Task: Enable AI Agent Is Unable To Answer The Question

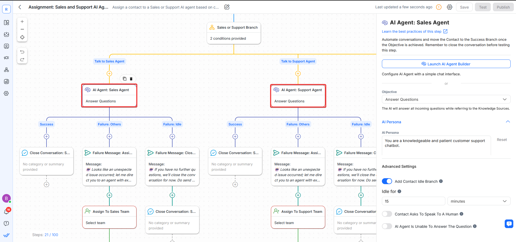Action: click(x=387, y=226)
